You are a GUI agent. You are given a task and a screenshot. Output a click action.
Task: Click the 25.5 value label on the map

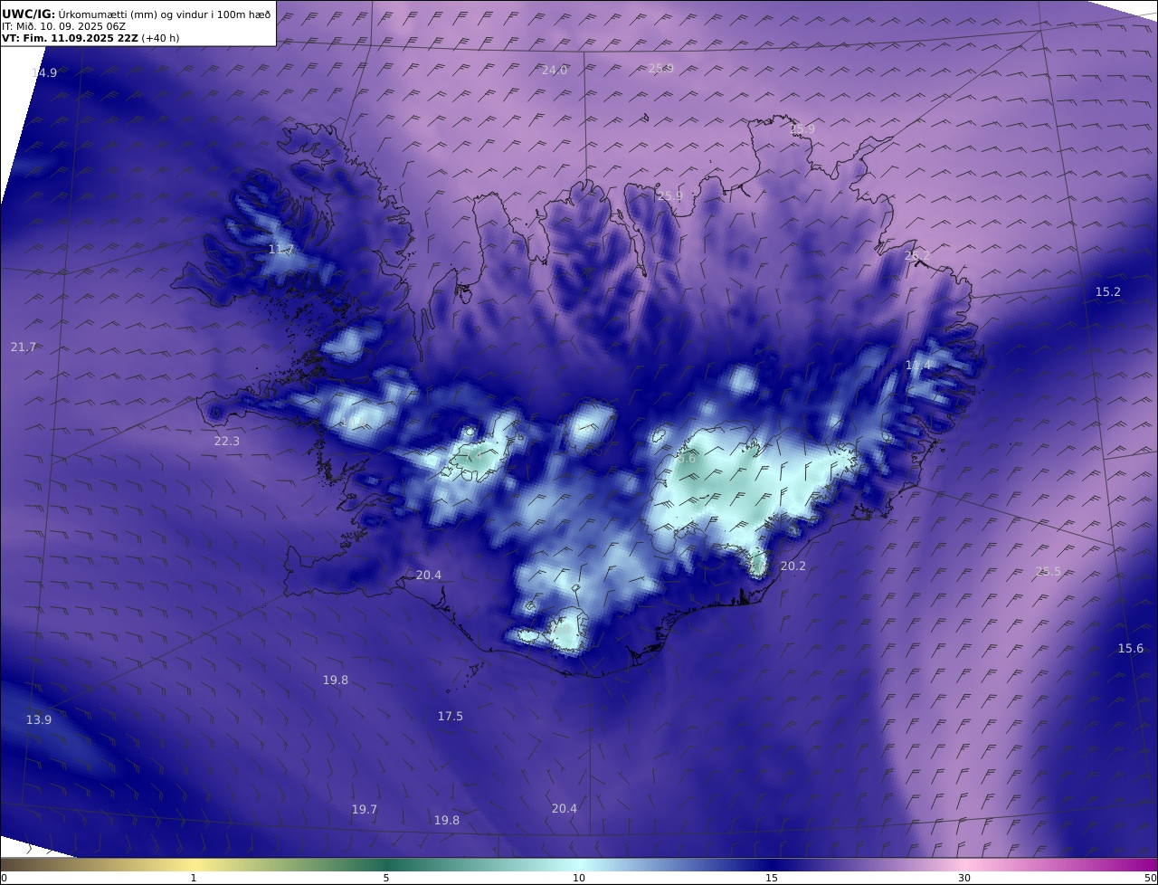tap(1049, 572)
